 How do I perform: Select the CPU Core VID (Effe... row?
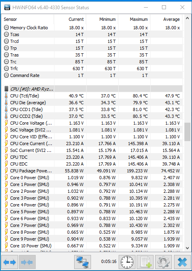(92, 137)
